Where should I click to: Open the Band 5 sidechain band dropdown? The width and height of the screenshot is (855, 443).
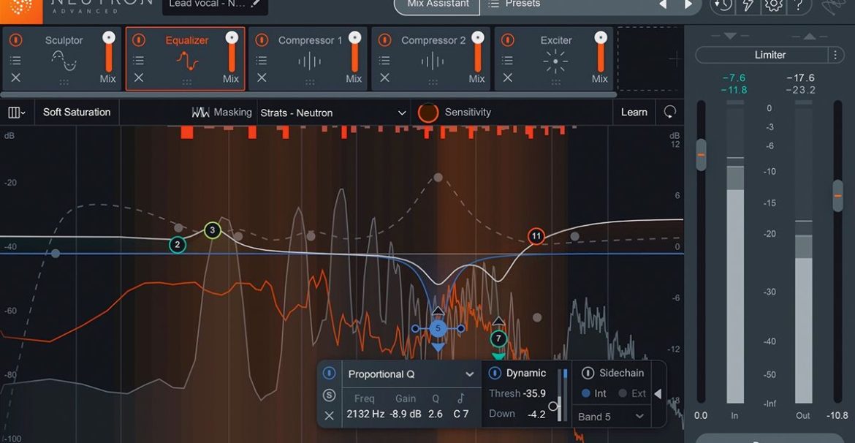pos(611,417)
